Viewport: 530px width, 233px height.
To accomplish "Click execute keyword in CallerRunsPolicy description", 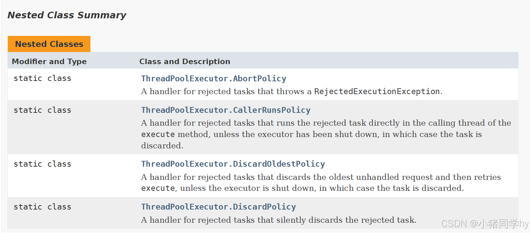I will pos(158,134).
